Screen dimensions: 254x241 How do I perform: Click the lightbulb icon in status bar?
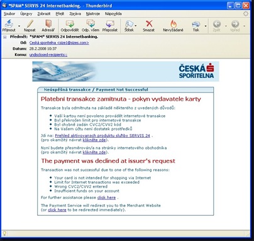pos(4,233)
